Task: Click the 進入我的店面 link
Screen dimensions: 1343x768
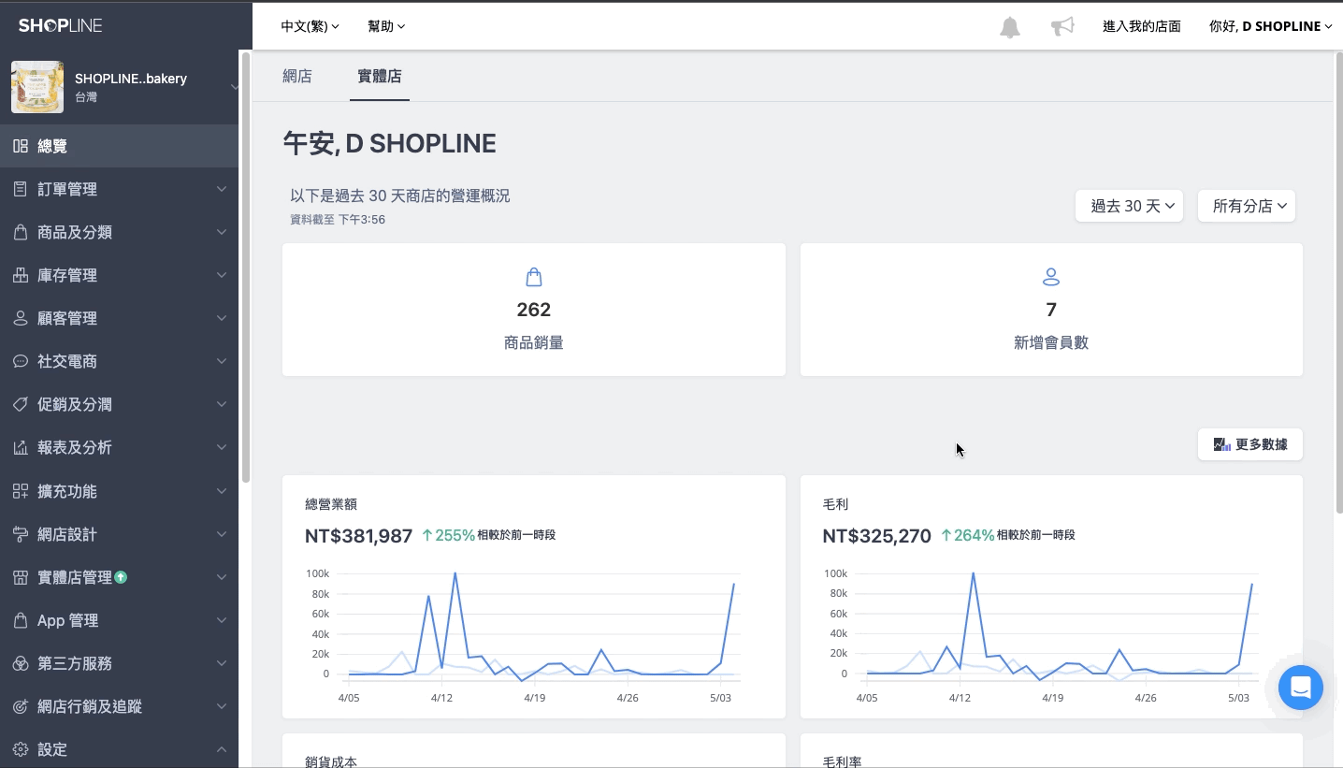Action: pos(1141,26)
